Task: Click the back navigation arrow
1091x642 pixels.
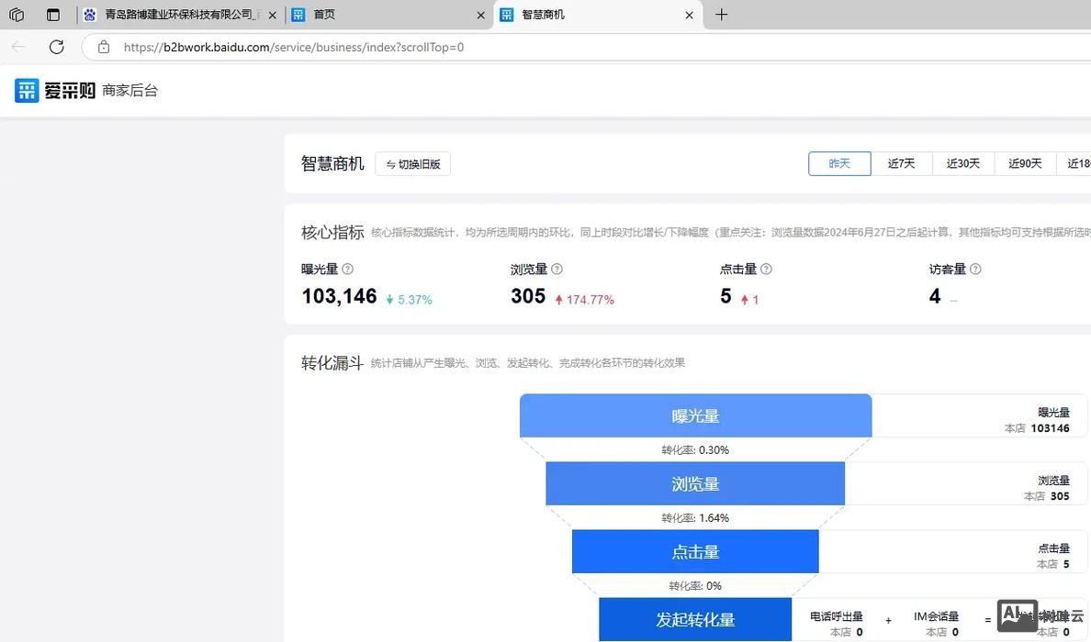Action: coord(19,47)
